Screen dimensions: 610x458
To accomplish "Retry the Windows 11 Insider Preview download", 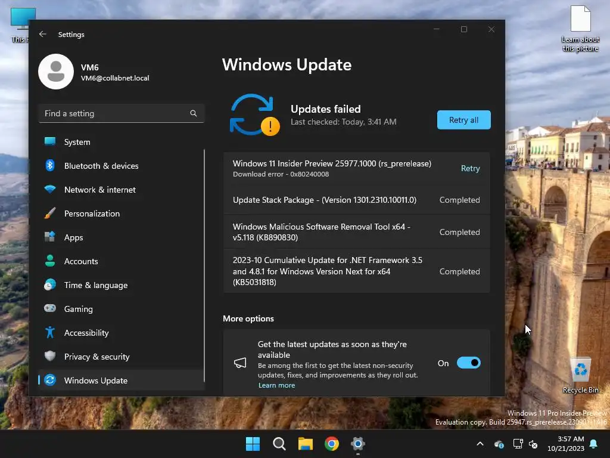I will (471, 168).
